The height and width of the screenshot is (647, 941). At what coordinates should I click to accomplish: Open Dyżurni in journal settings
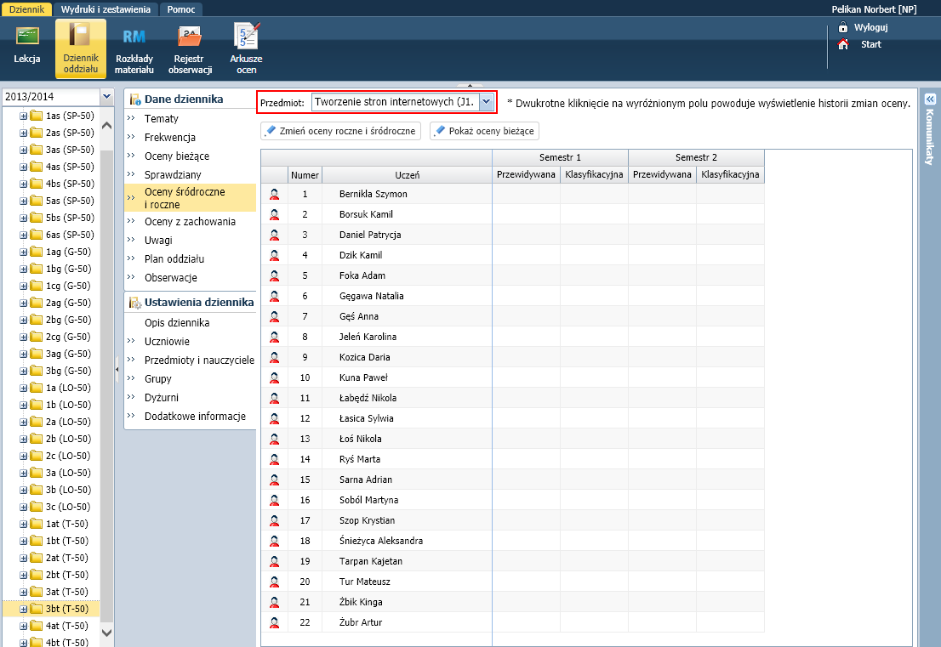[162, 397]
